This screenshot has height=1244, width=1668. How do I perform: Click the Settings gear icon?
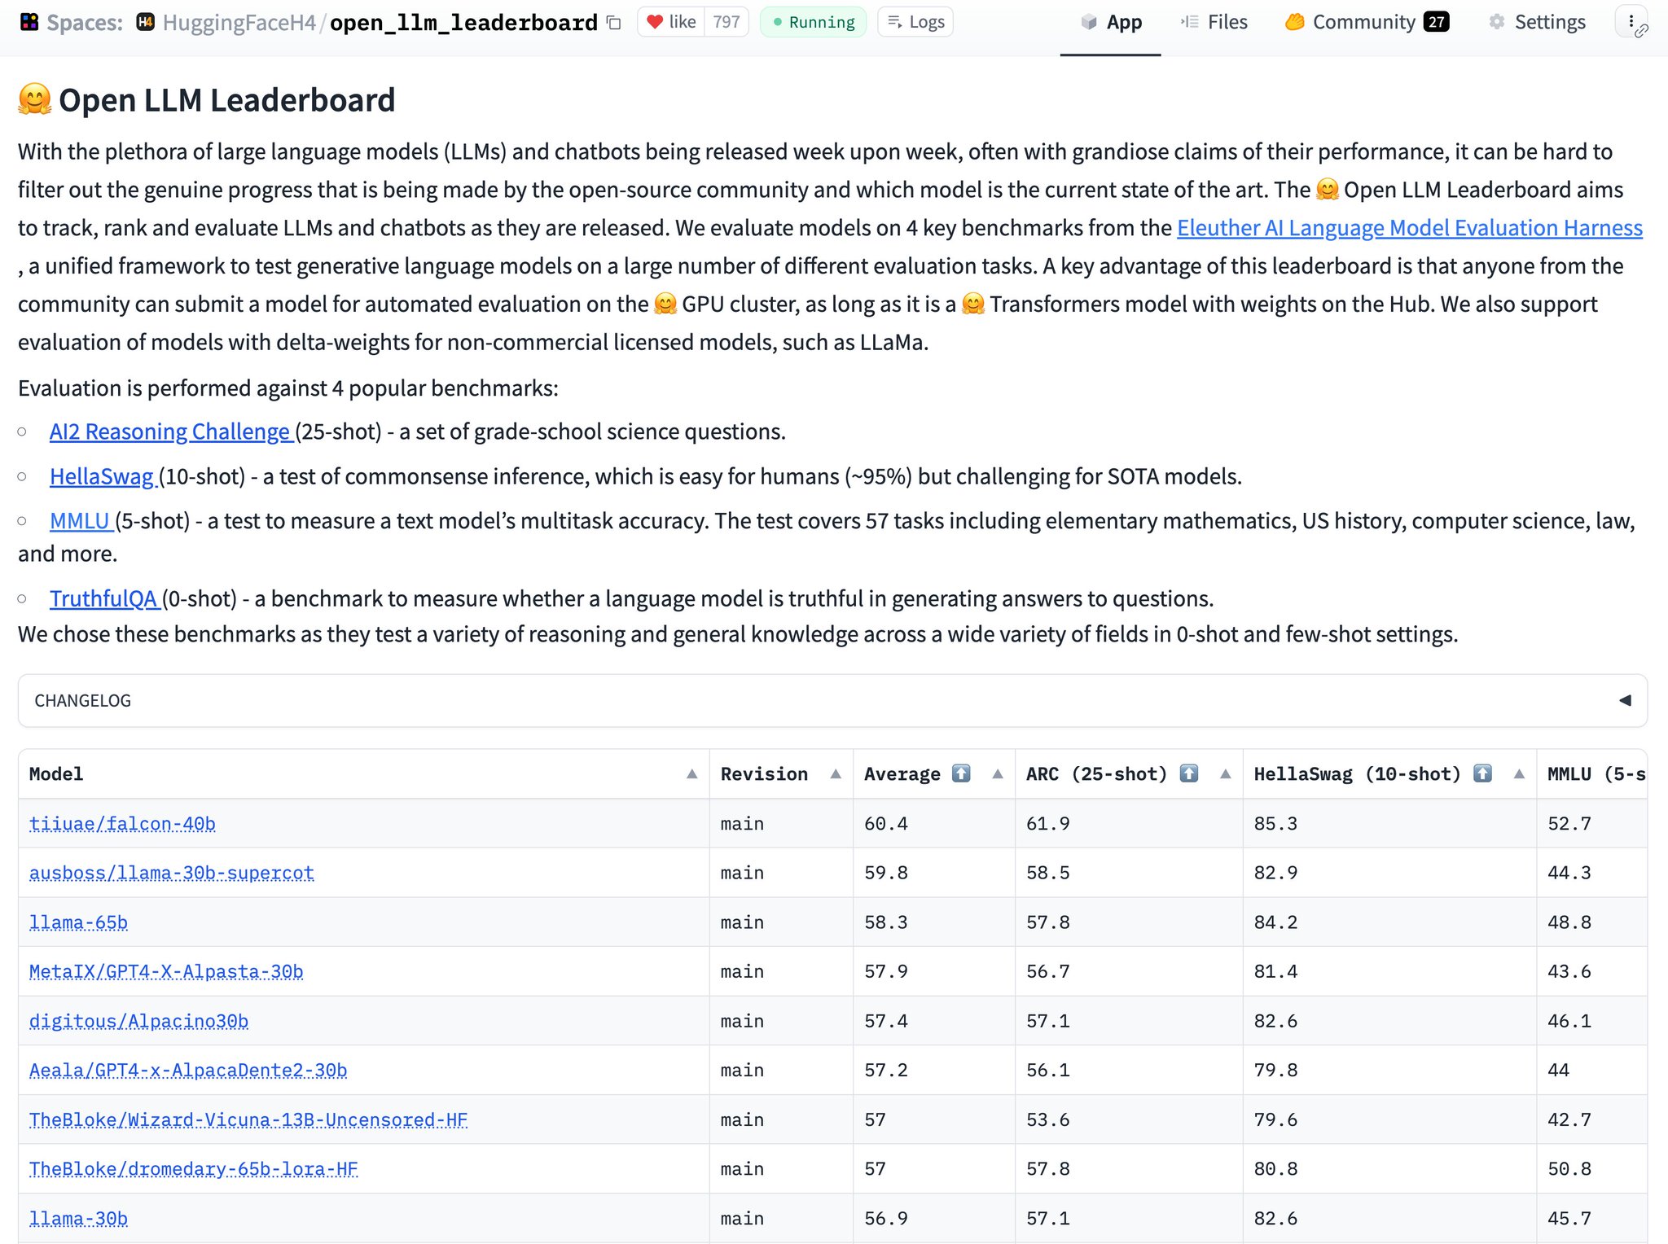point(1497,22)
